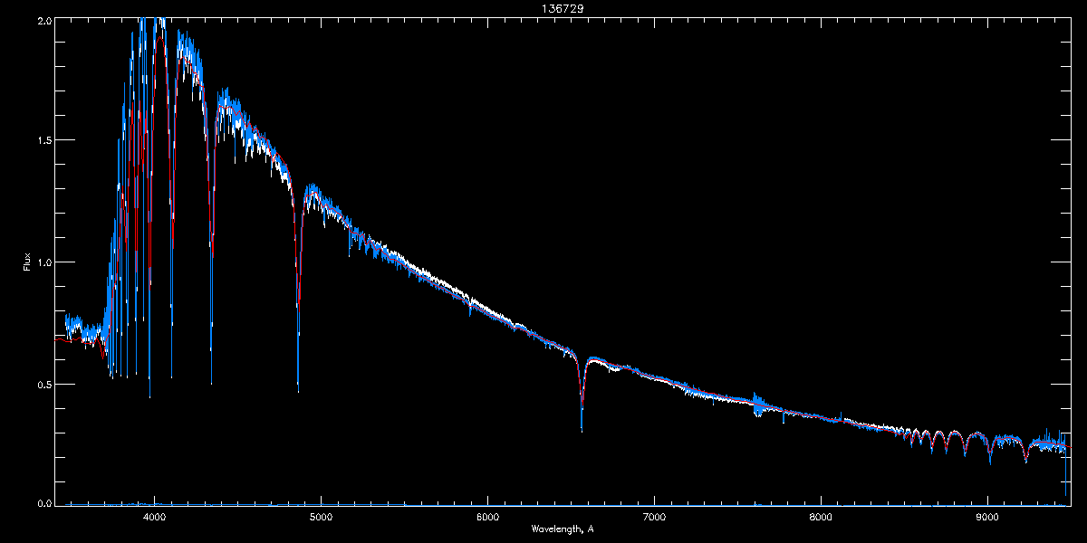Click the 9000 x-axis tick label
The image size is (1087, 543).
coord(987,518)
